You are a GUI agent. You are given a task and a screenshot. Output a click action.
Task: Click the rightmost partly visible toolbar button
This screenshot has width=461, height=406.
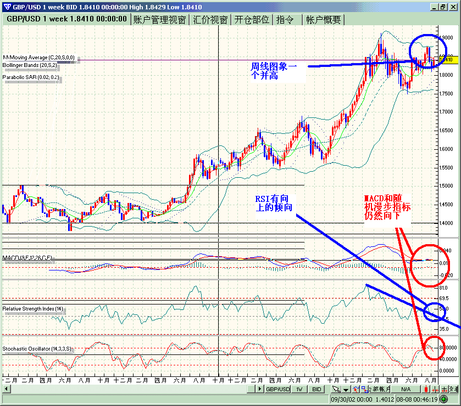coord(454,390)
